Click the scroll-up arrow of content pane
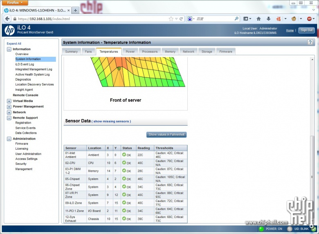This screenshot has height=234, width=319. click(312, 59)
